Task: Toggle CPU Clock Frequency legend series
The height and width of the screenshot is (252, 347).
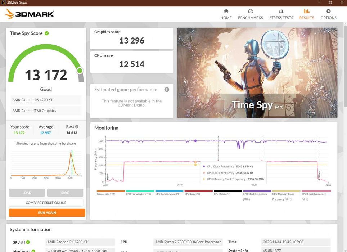Action: (x=257, y=195)
